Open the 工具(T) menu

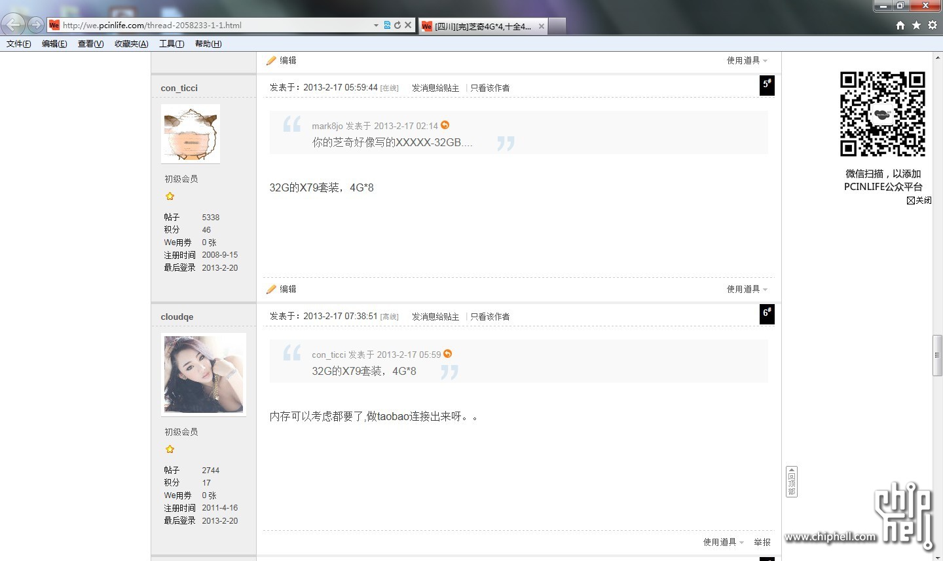[172, 44]
